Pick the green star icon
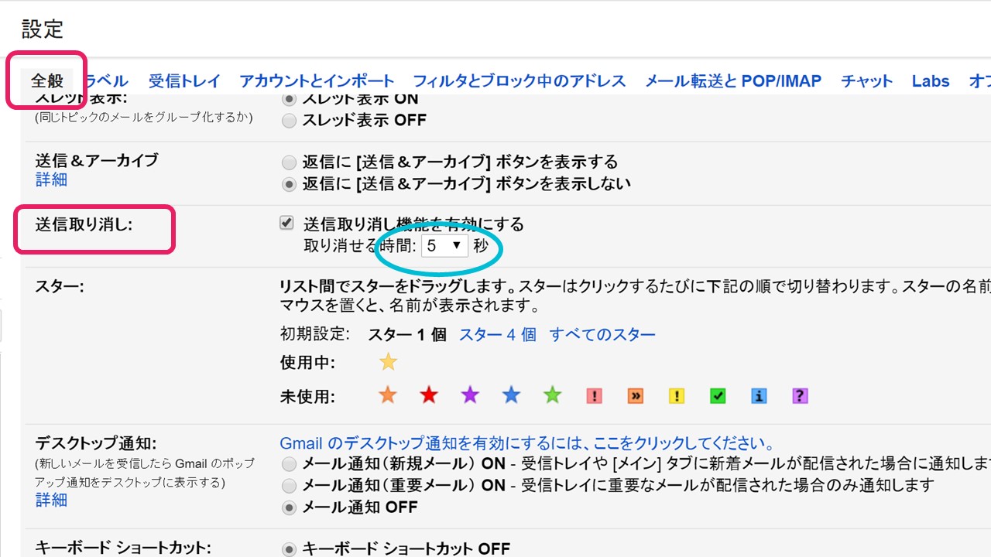Viewport: 991px width, 557px height. (552, 396)
